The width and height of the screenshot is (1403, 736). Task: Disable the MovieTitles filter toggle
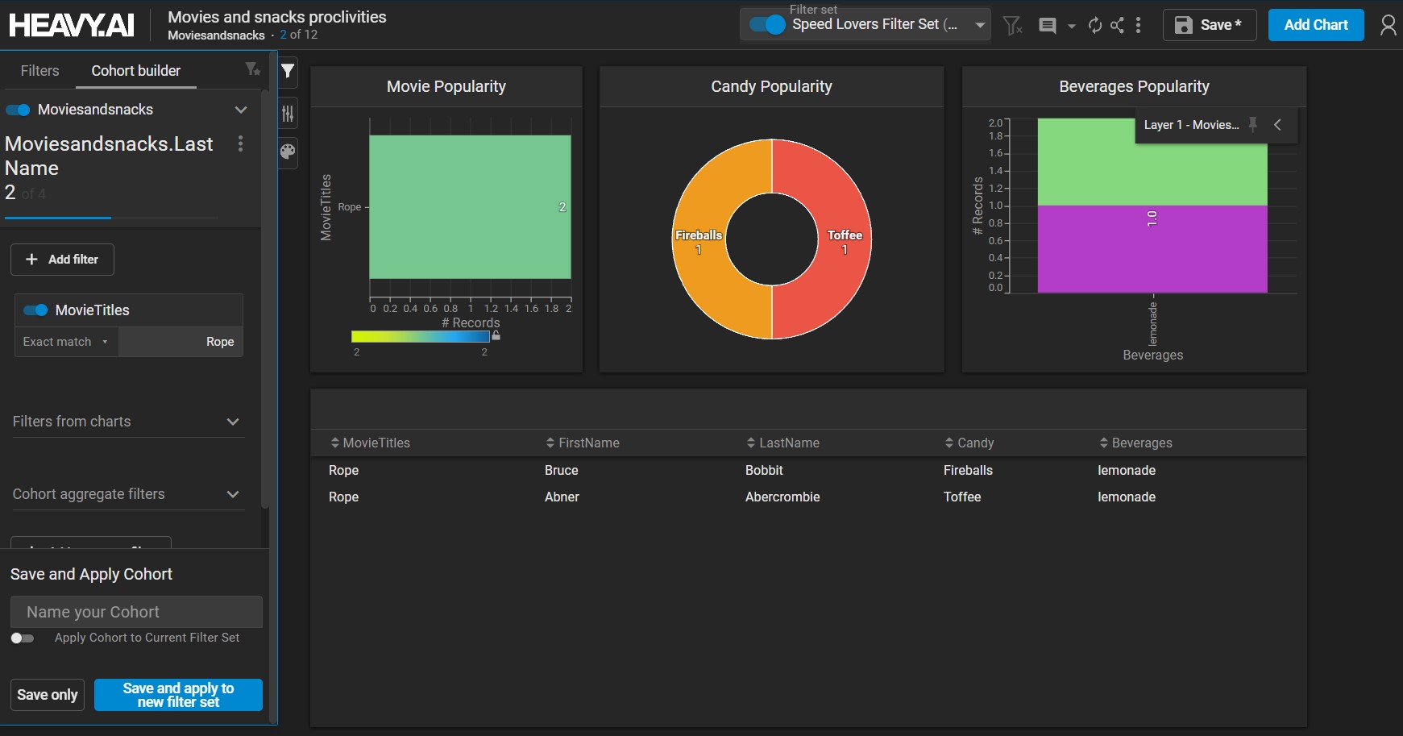click(35, 310)
